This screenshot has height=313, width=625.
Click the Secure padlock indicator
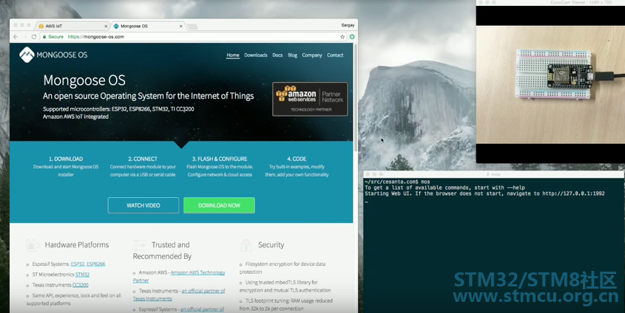(53, 37)
